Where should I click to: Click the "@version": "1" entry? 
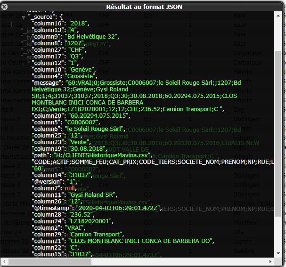tap(55, 182)
